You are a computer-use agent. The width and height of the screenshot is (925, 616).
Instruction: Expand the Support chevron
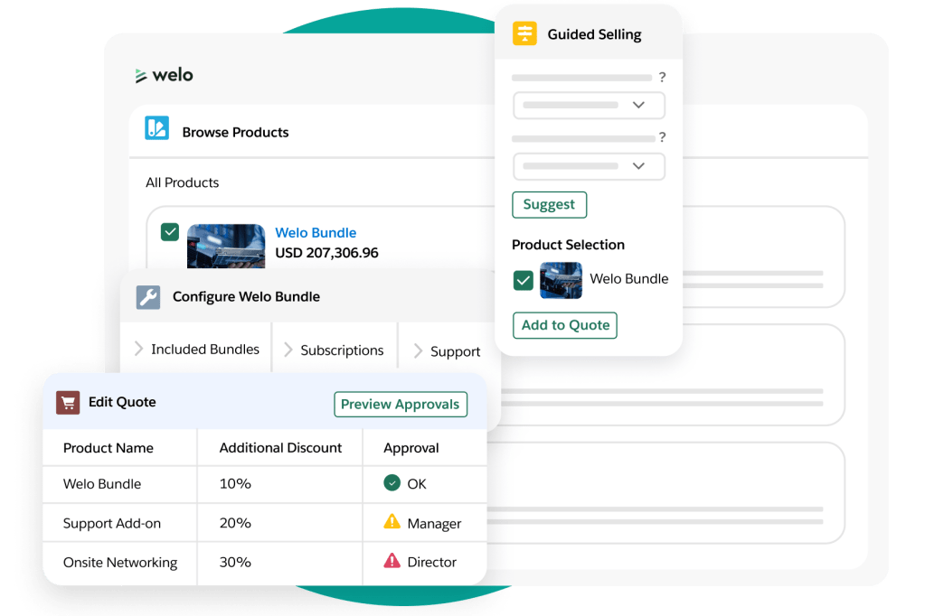(x=418, y=350)
